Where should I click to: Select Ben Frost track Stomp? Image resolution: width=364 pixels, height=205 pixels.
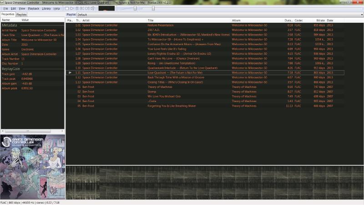(x=205, y=92)
